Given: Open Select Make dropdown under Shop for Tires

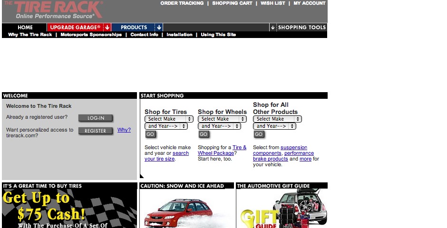Looking at the screenshot, I should click(169, 119).
